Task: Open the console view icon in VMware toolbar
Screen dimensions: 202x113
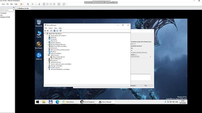Action: (x=59, y=4)
